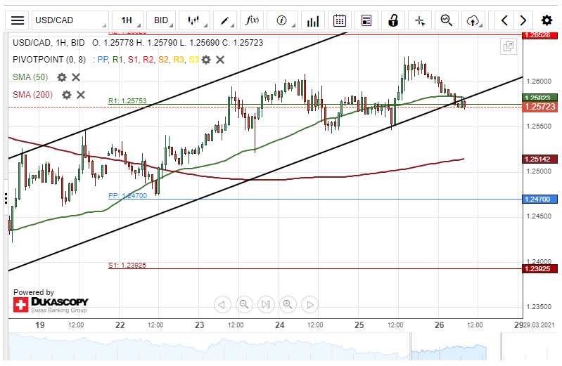Click the bottom right-triangle pan control
The width and height of the screenshot is (562, 366).
coord(310,305)
